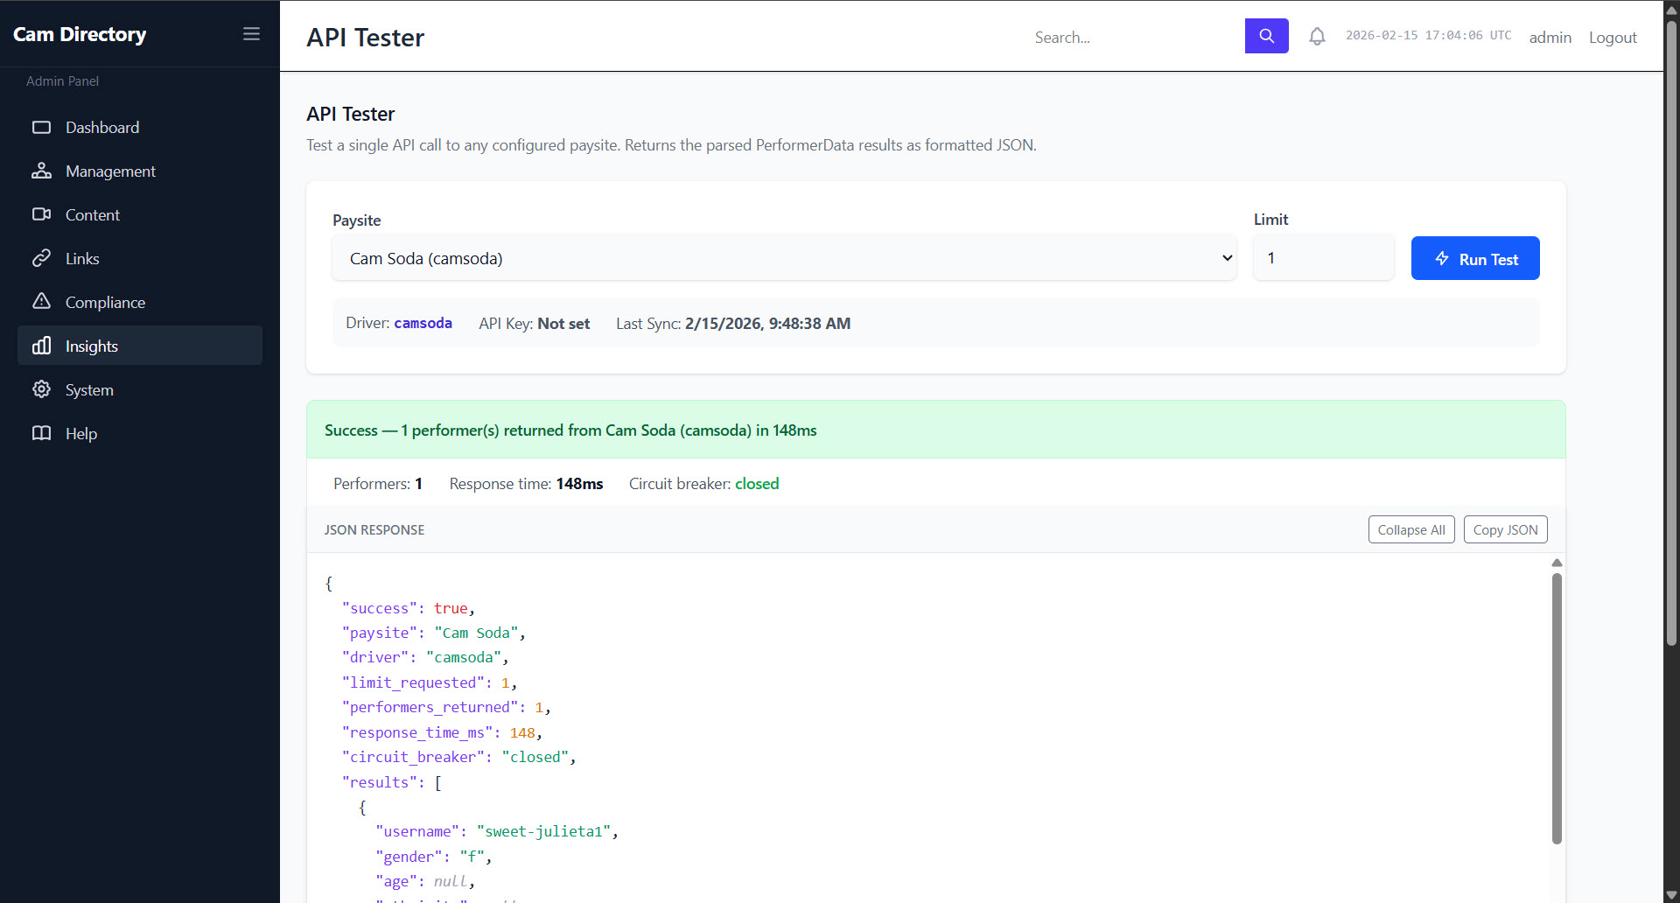Click the Compliance warning triangle icon
The height and width of the screenshot is (903, 1680).
point(41,302)
